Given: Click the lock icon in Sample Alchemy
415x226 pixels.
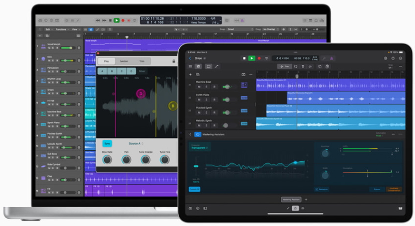Looking at the screenshot, I should click(174, 61).
